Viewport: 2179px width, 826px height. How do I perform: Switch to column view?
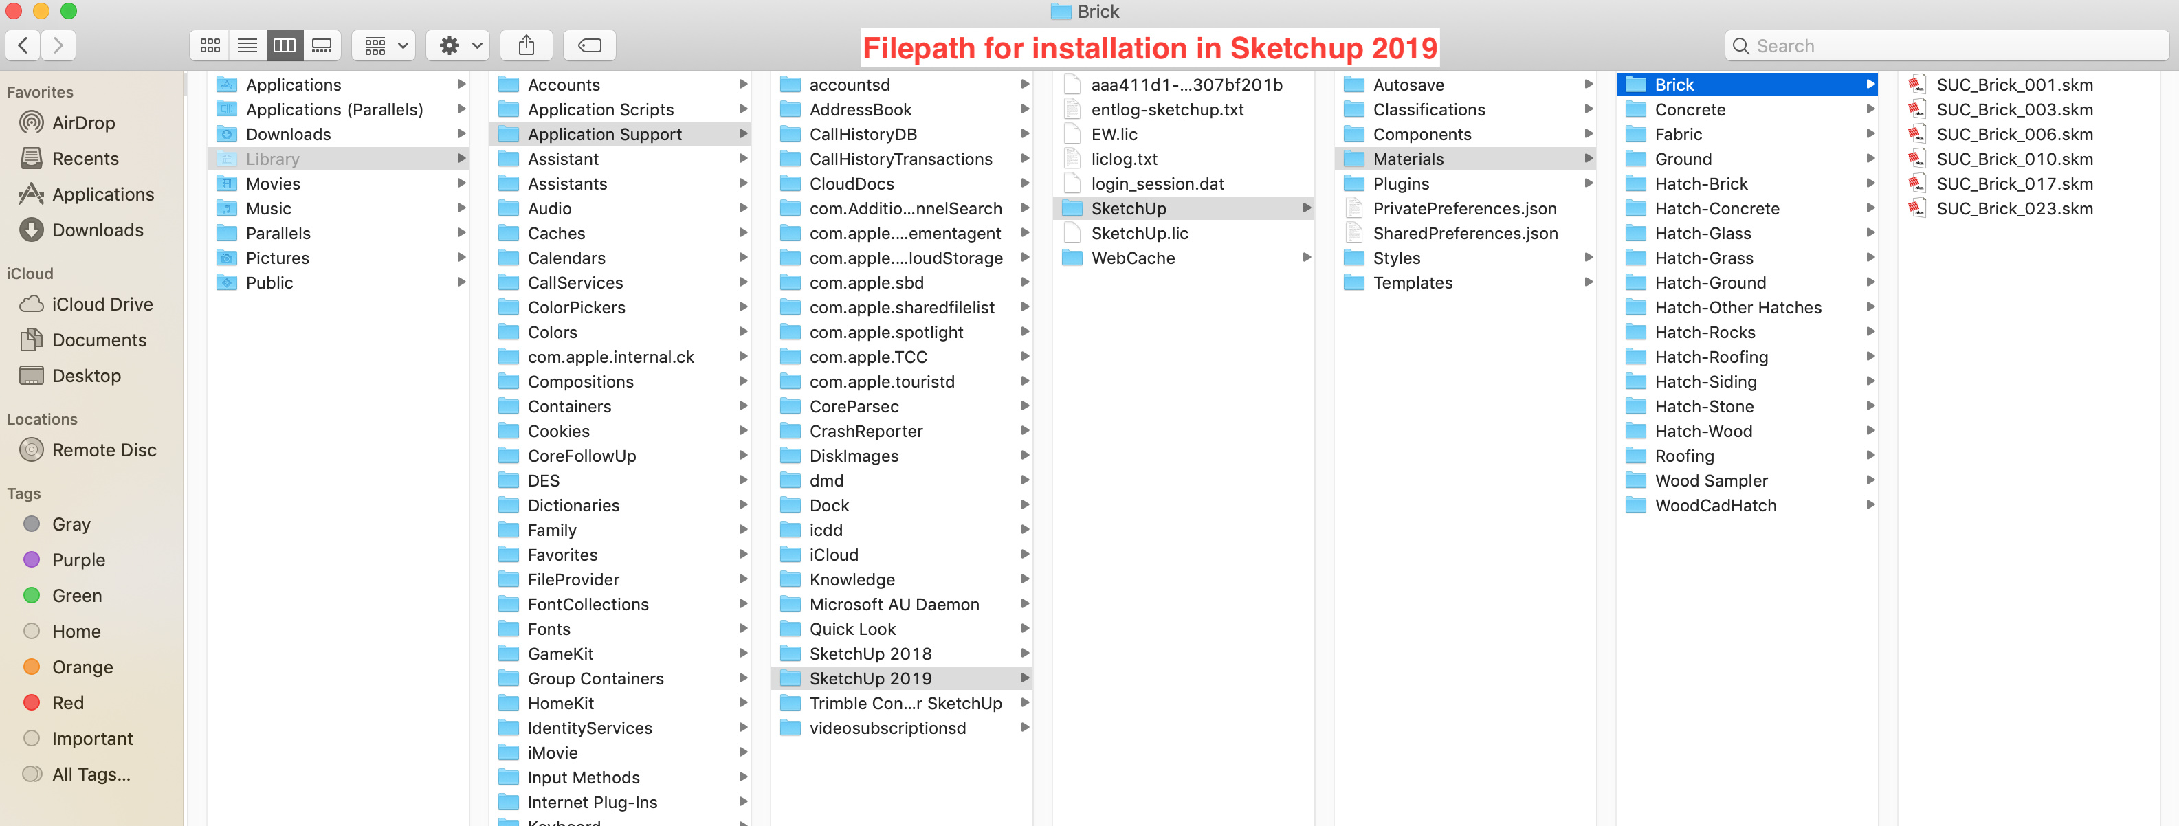pyautogui.click(x=284, y=45)
